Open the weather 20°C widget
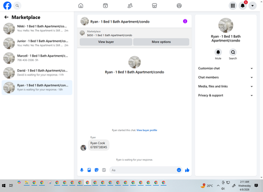Viewport: 263px width, 192px height. pyautogui.click(x=207, y=186)
